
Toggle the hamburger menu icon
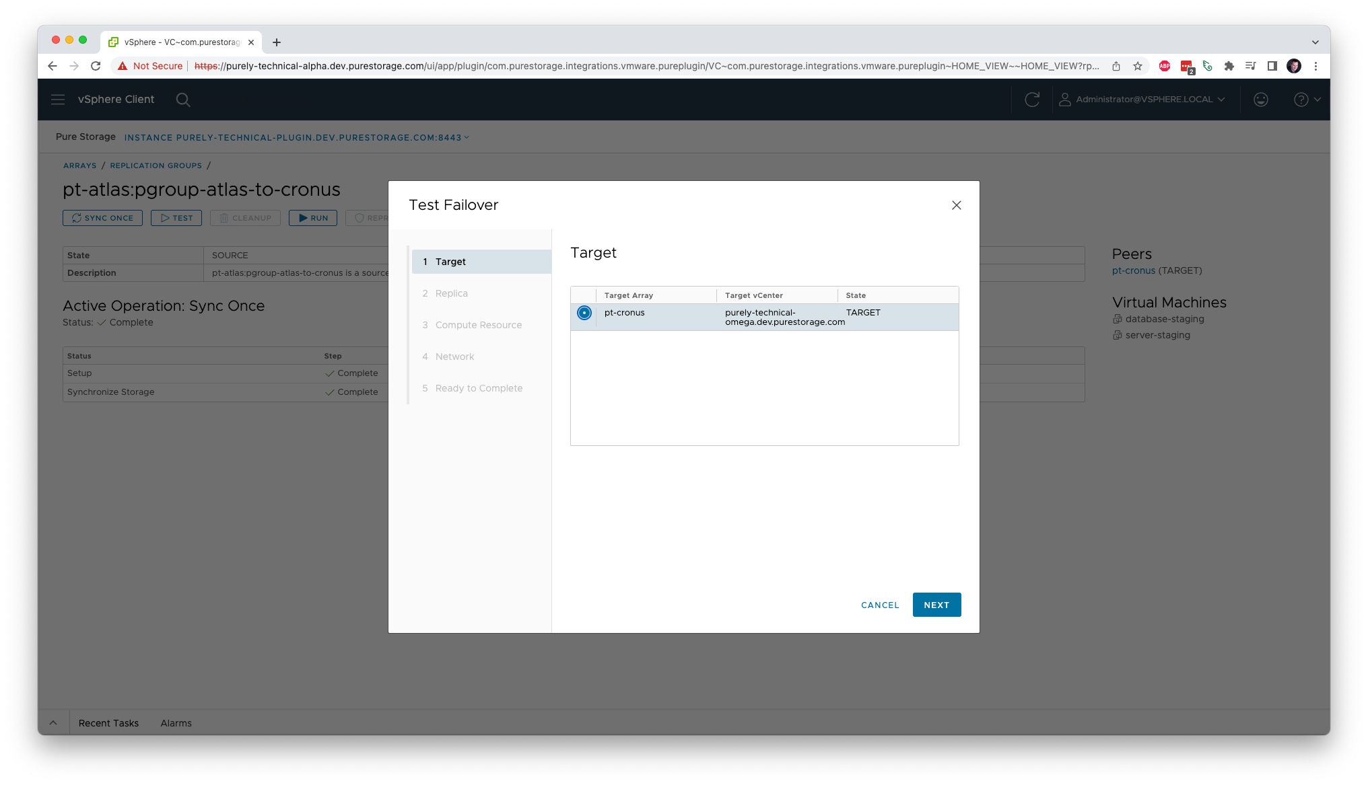click(57, 99)
